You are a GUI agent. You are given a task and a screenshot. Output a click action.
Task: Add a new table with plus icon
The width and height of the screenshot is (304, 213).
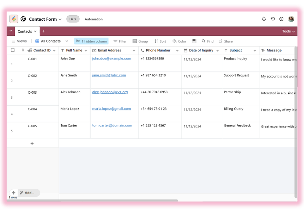(43, 31)
